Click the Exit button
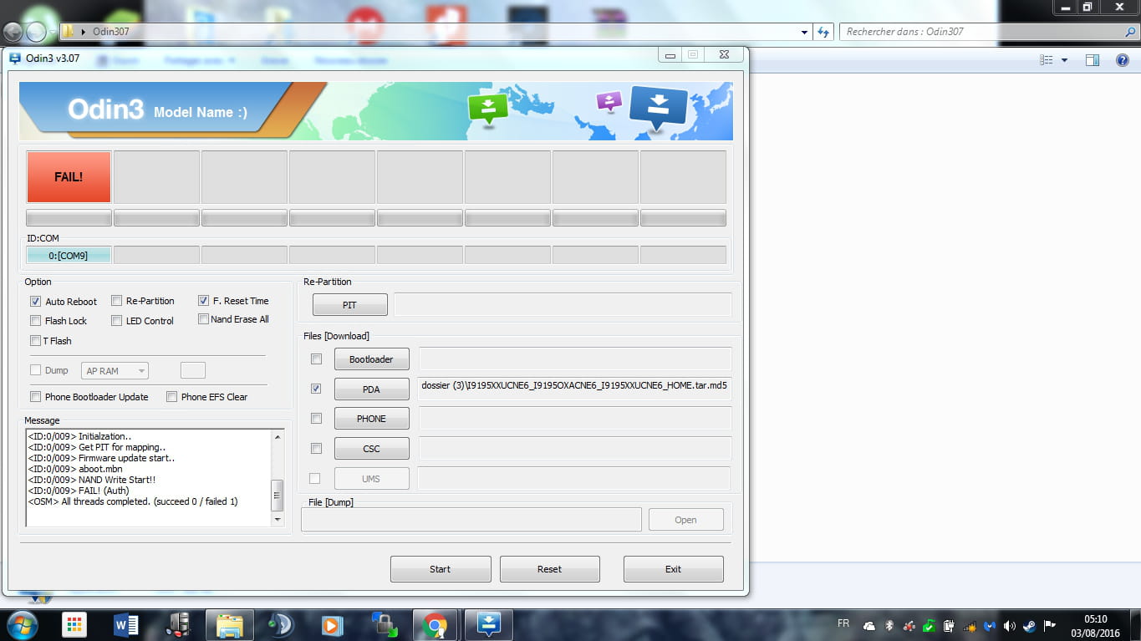The width and height of the screenshot is (1141, 641). point(674,569)
